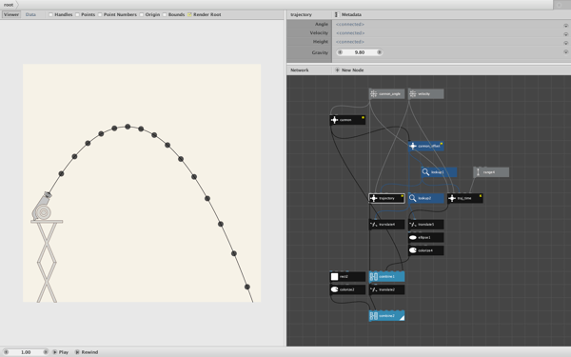571x357 pixels.
Task: Select the rect2 node
Action: click(x=347, y=277)
